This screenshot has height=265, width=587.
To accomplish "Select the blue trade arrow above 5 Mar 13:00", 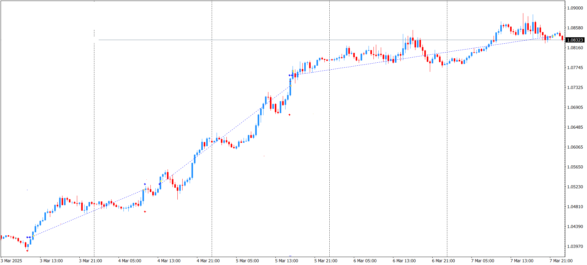I will [x=290, y=75].
